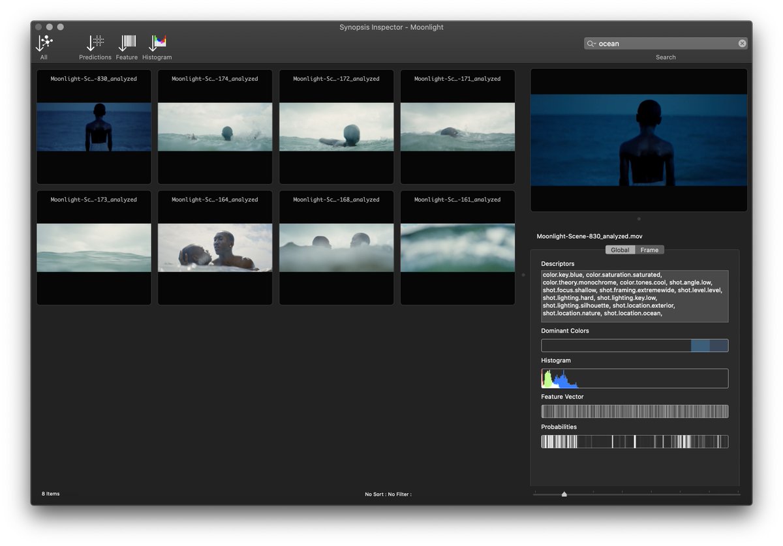Click the Probabilities heading label
The height and width of the screenshot is (546, 783).
(559, 427)
